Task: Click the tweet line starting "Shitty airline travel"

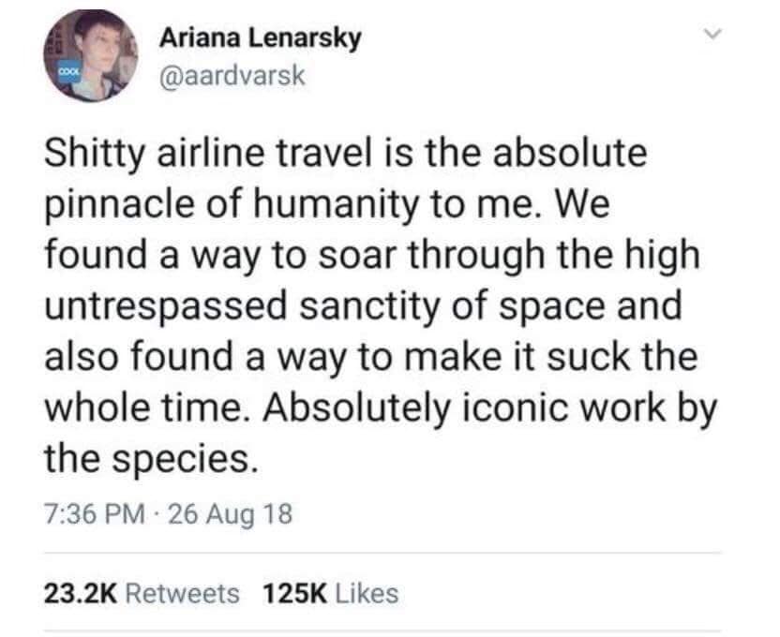Action: click(x=342, y=154)
